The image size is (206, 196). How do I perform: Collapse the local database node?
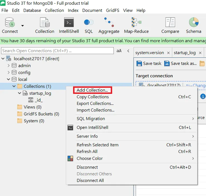8,79
